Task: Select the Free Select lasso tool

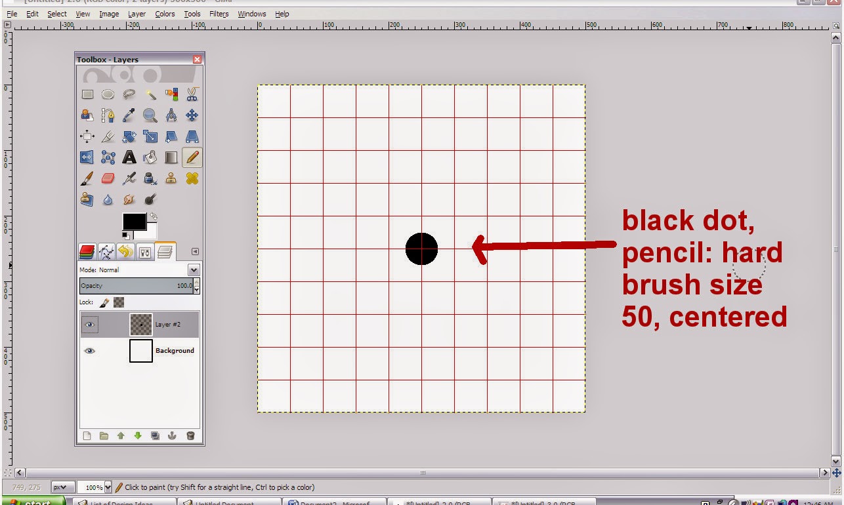Action: coord(129,94)
